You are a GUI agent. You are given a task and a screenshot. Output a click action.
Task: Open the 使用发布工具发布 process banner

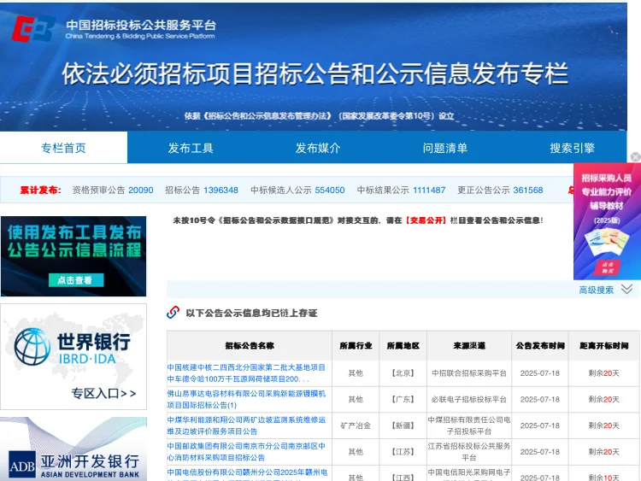tap(74, 256)
